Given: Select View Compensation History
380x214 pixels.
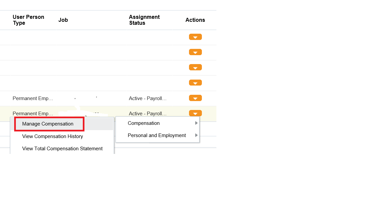Looking at the screenshot, I should point(52,136).
